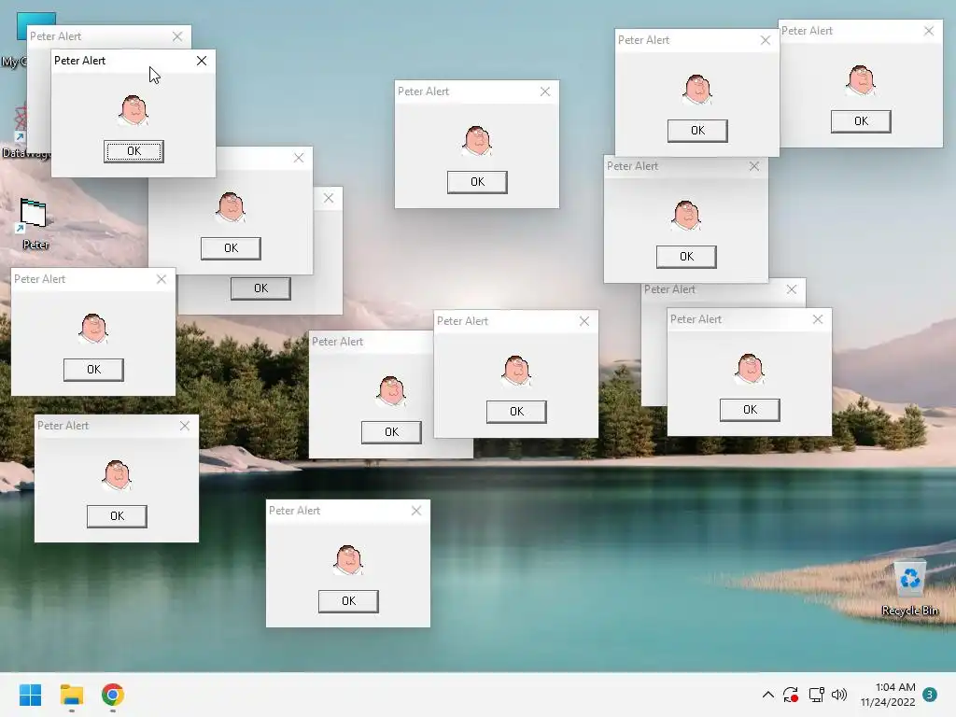The width and height of the screenshot is (956, 717).
Task: Close the hidden dialog behind the lower-right Peter Alert
Action: tap(792, 289)
